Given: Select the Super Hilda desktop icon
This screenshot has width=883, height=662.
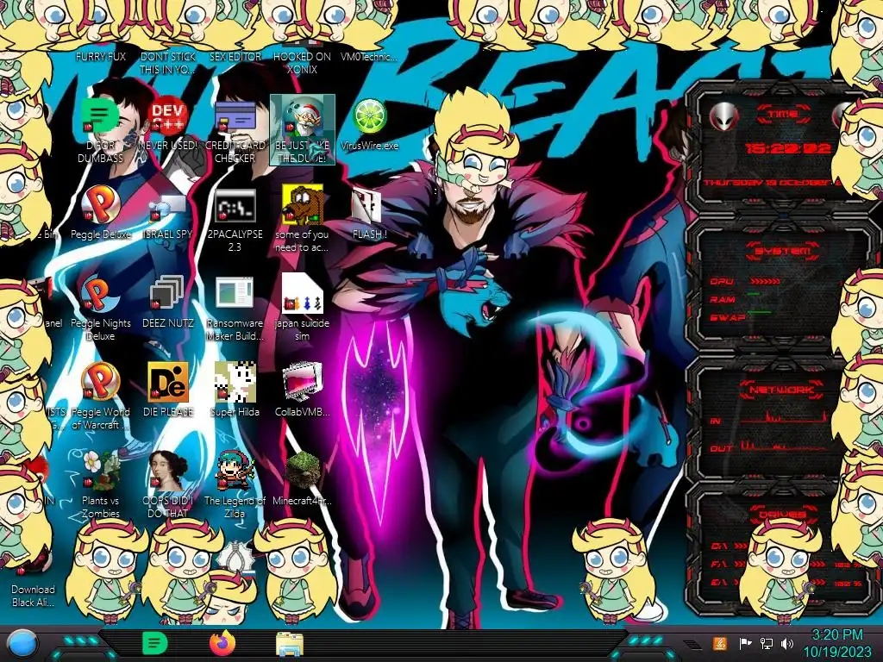Looking at the screenshot, I should pyautogui.click(x=235, y=383).
